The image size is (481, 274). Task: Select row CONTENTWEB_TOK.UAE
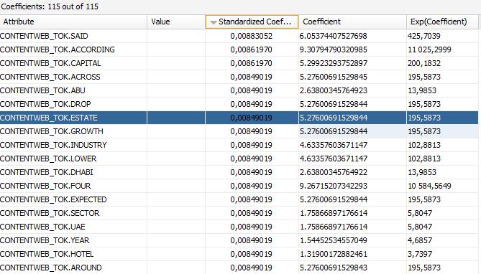pos(239,227)
